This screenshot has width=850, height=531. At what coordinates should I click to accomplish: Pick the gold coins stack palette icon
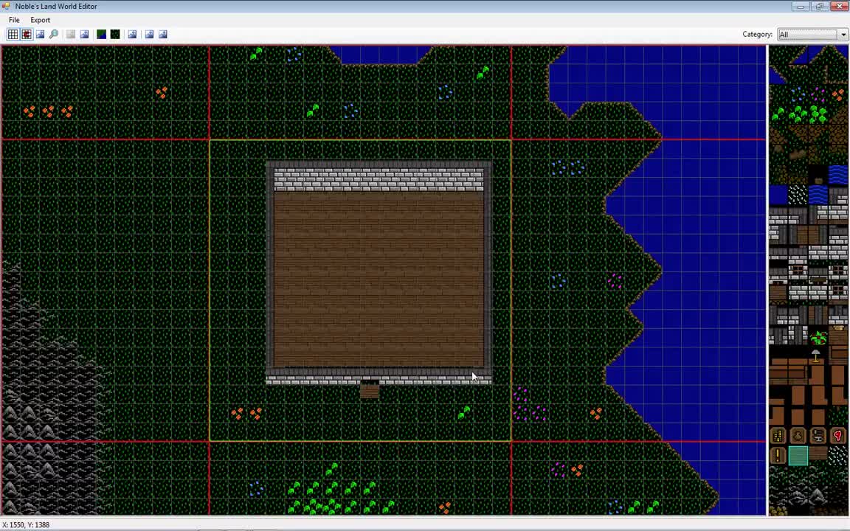(x=778, y=436)
